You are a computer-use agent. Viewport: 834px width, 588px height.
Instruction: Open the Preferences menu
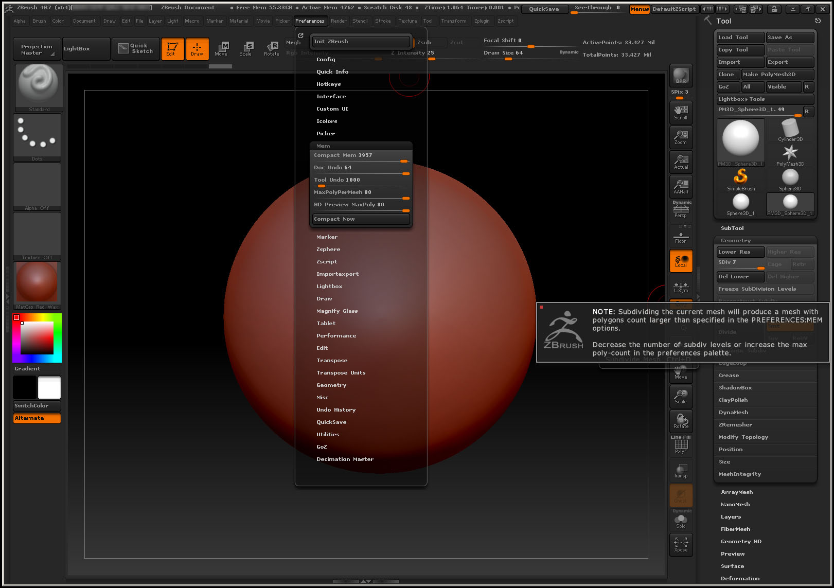click(x=310, y=21)
